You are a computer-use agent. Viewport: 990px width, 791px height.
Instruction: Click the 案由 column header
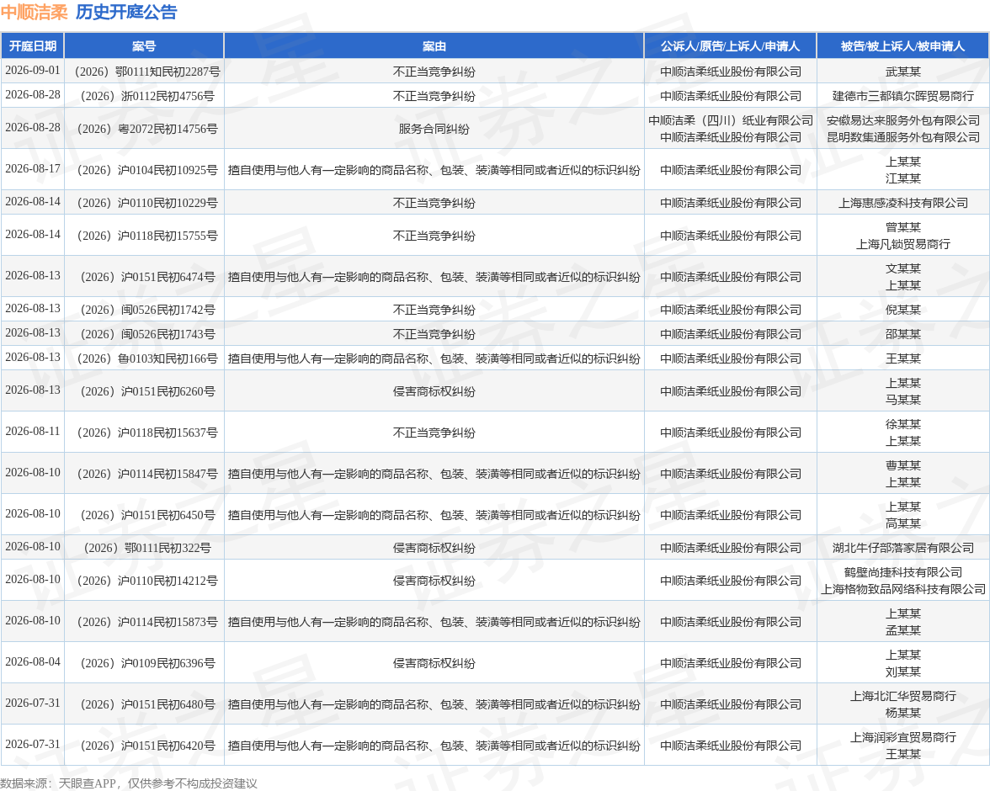coord(434,46)
